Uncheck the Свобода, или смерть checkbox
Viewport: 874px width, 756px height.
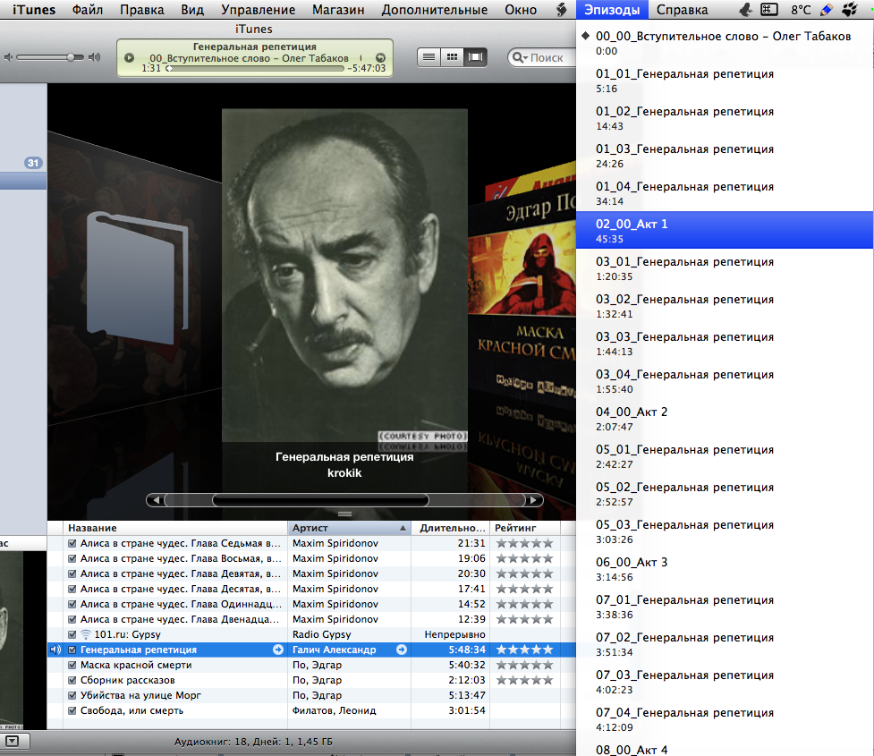72,710
